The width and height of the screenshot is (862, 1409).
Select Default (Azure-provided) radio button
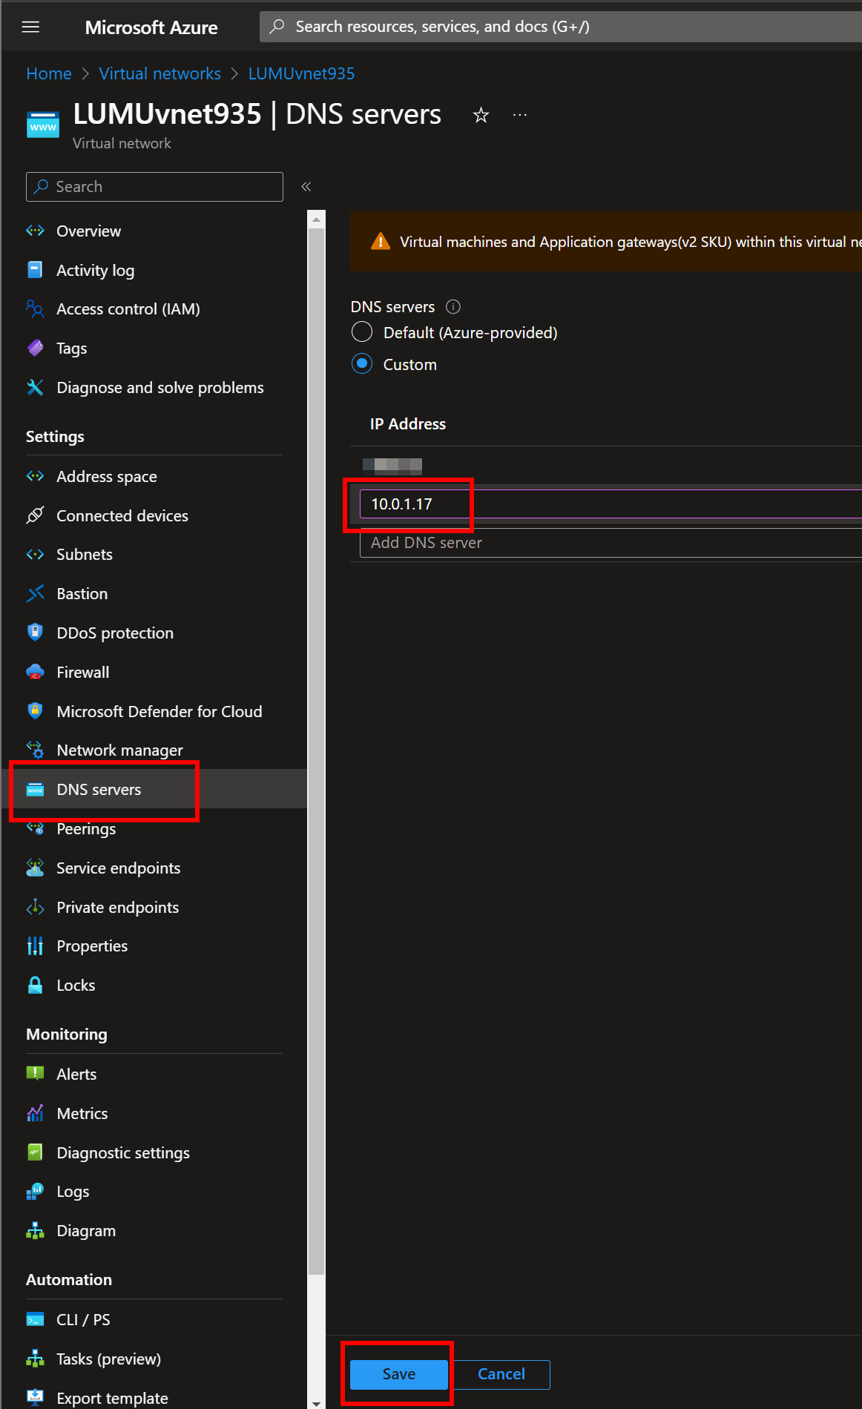click(362, 332)
